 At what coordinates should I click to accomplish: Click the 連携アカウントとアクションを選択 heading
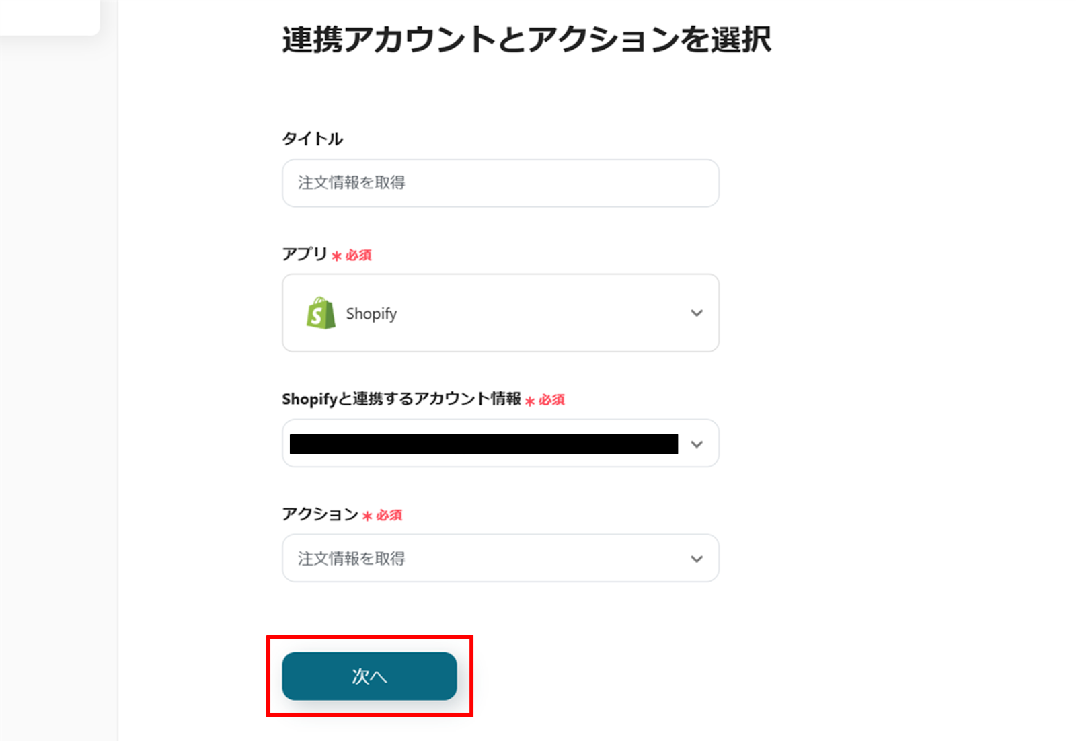[x=526, y=40]
